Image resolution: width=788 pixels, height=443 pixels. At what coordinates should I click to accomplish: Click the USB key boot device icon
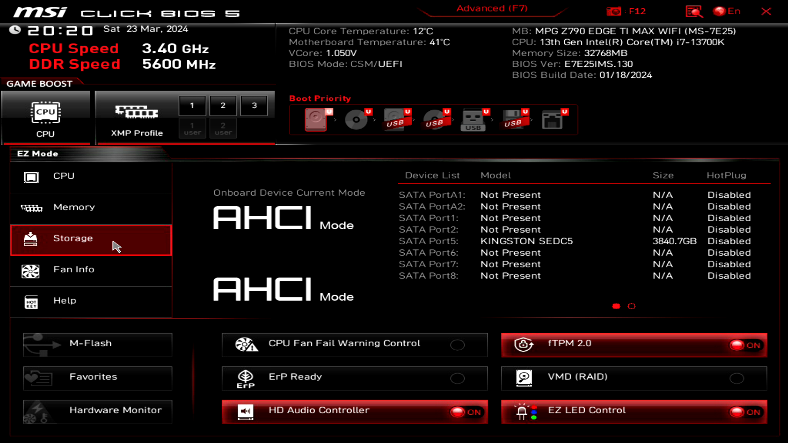[x=474, y=120]
